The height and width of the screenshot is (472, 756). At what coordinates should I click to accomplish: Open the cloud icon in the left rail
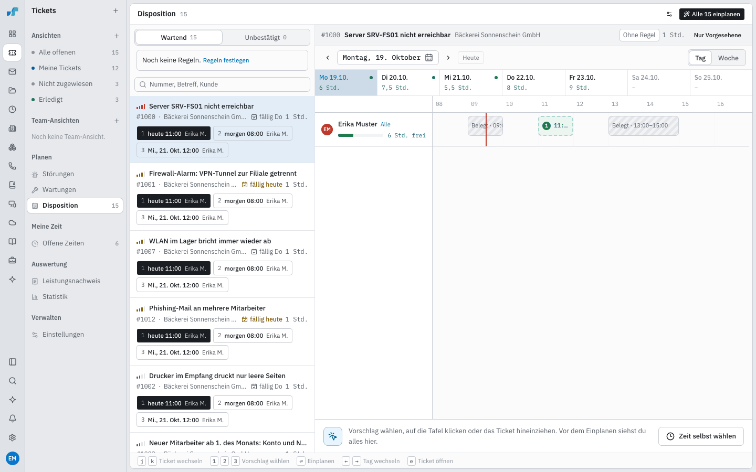[x=13, y=223]
